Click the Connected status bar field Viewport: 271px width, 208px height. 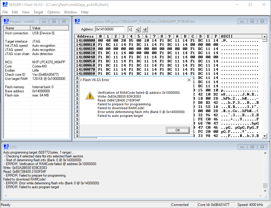(x=183, y=205)
